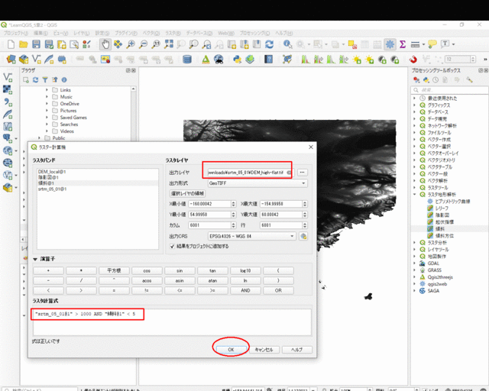Click the log10 operator button
The width and height of the screenshot is (489, 391).
(x=245, y=270)
